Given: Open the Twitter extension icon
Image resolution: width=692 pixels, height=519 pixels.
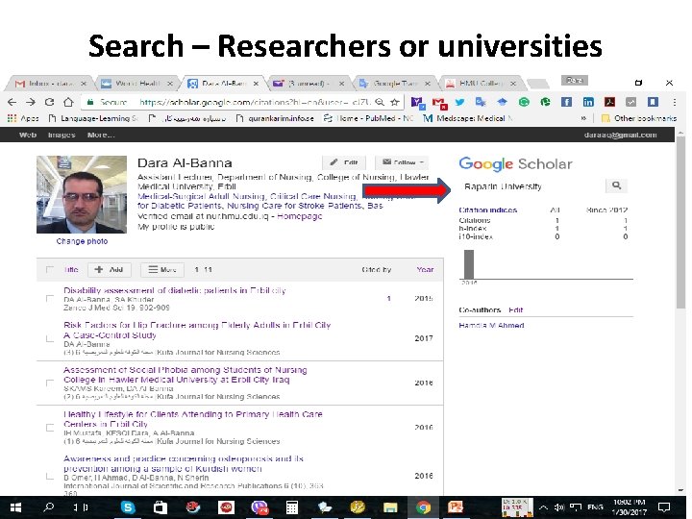Looking at the screenshot, I should [x=459, y=103].
